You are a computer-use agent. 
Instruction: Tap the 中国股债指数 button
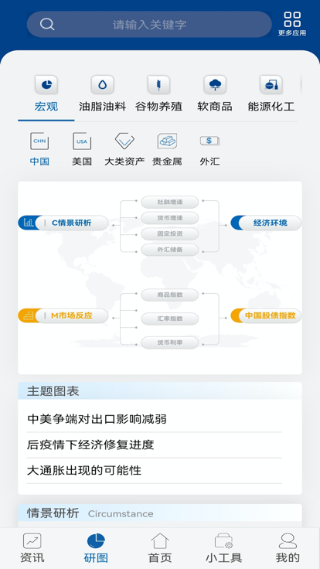(266, 315)
